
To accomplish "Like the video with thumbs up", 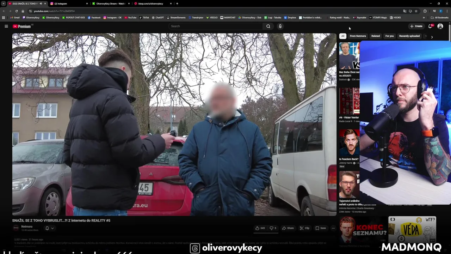I will tap(260, 228).
